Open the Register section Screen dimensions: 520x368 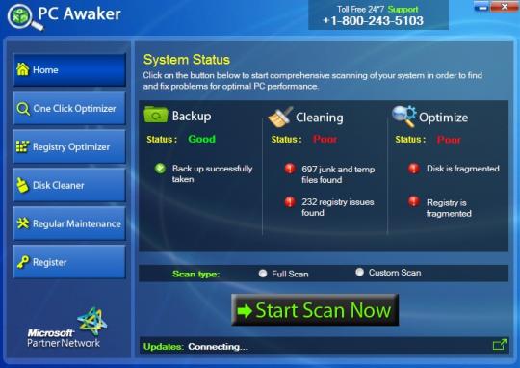coord(69,262)
